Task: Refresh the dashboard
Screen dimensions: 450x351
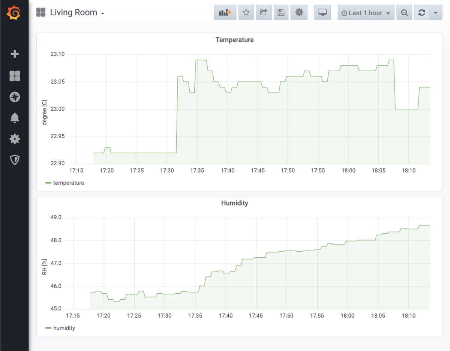Action: point(422,13)
